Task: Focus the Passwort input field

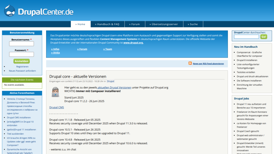Action: pos(22,54)
